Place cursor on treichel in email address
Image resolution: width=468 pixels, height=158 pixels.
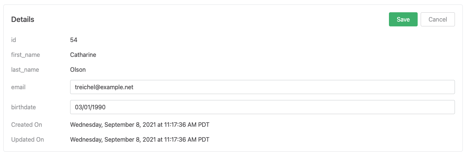(x=85, y=87)
